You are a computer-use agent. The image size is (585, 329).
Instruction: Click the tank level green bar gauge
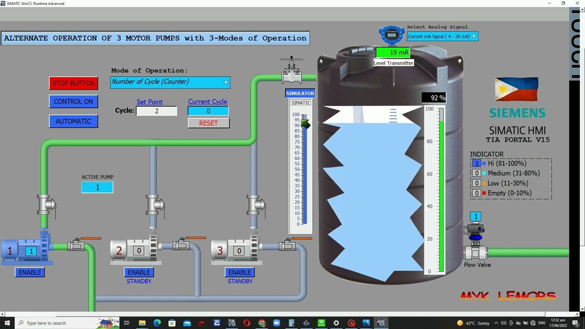point(441,191)
